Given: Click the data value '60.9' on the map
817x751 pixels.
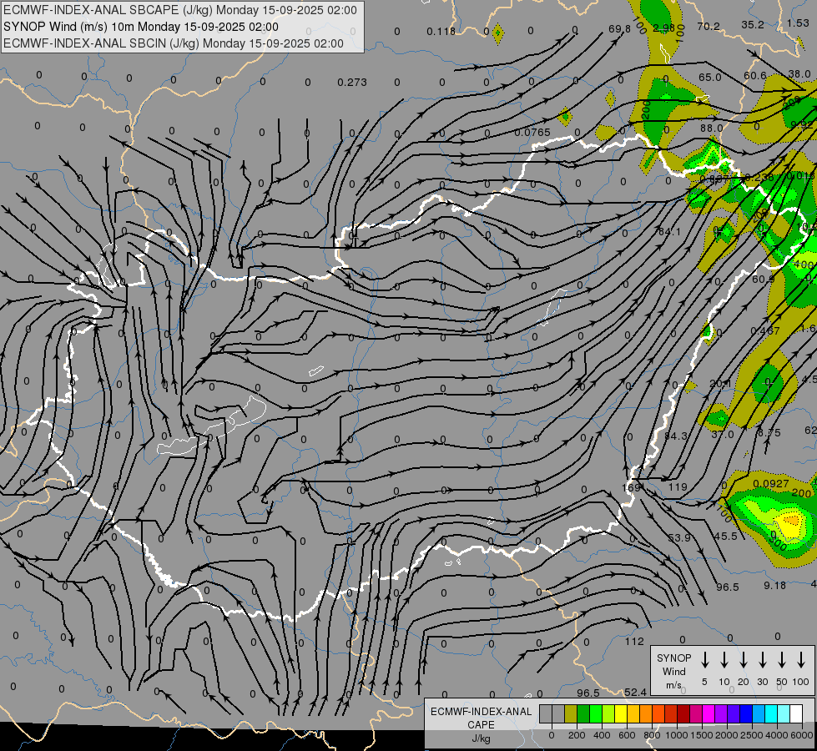Looking at the screenshot, I should pos(764,280).
